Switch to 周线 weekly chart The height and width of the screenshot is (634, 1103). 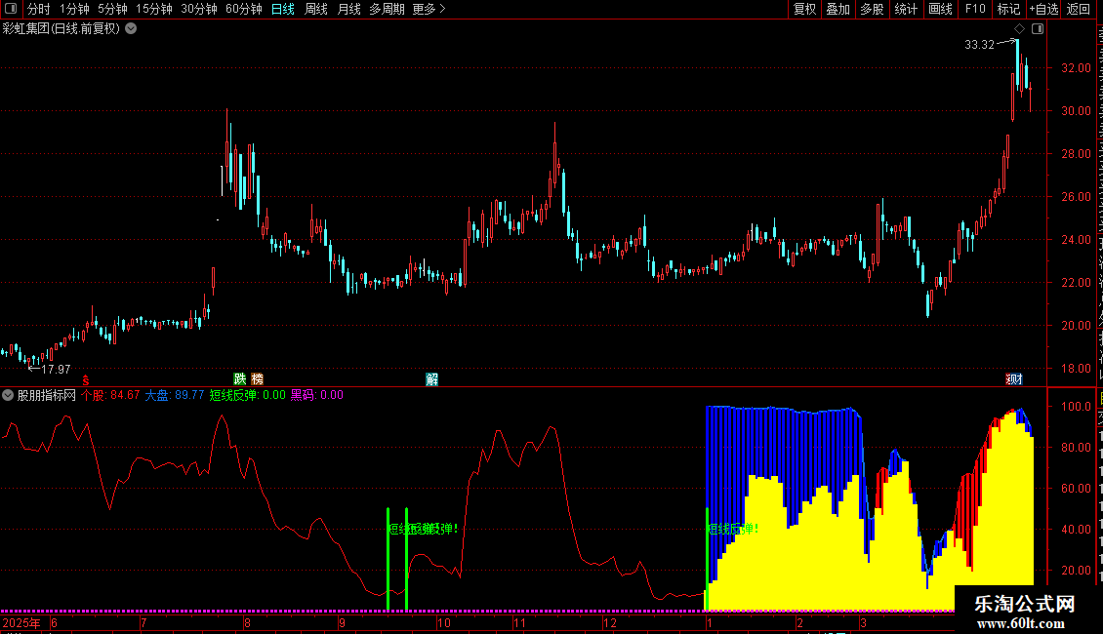pyautogui.click(x=316, y=9)
